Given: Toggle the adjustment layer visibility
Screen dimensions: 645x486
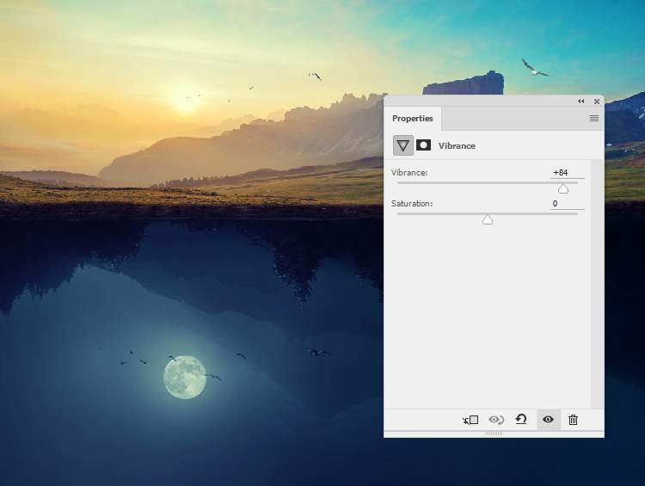Looking at the screenshot, I should coord(548,420).
